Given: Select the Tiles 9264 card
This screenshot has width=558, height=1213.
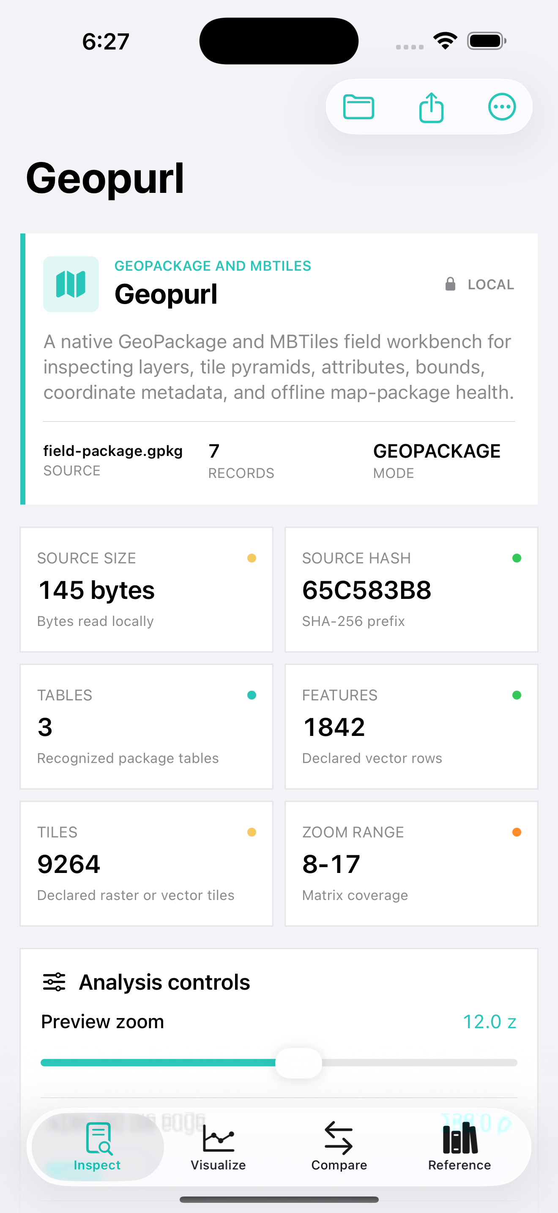Looking at the screenshot, I should 146,864.
